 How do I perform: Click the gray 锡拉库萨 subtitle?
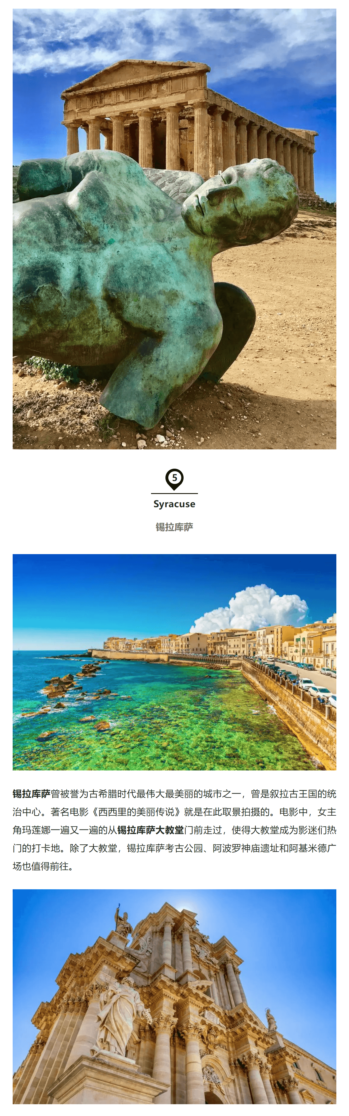tap(174, 527)
